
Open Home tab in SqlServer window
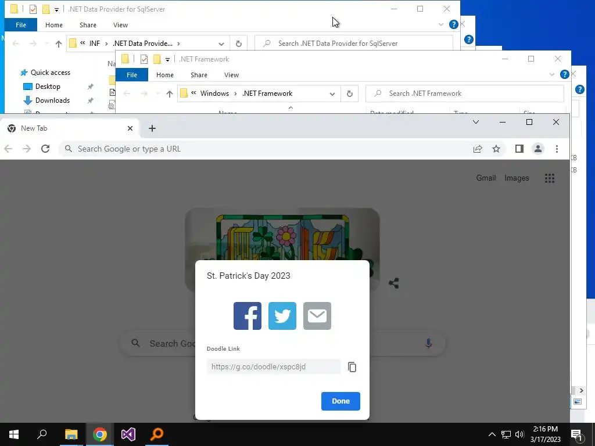(x=54, y=25)
